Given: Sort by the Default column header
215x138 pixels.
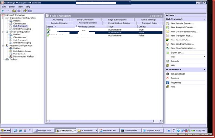Looking at the screenshot, I should [150, 26].
